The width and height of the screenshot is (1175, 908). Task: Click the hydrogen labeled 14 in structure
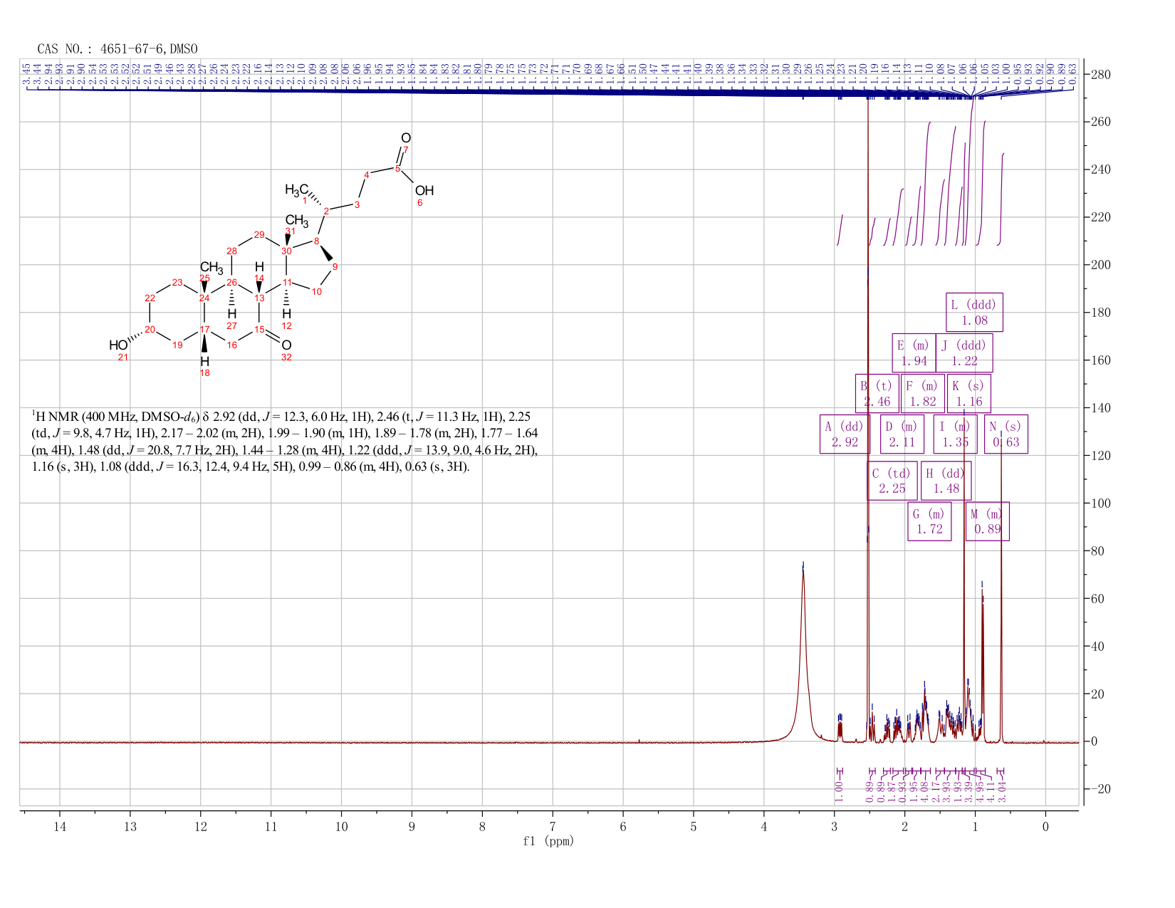(x=259, y=267)
